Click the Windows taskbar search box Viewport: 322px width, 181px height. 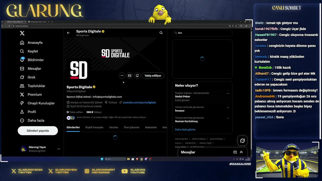(115, 159)
